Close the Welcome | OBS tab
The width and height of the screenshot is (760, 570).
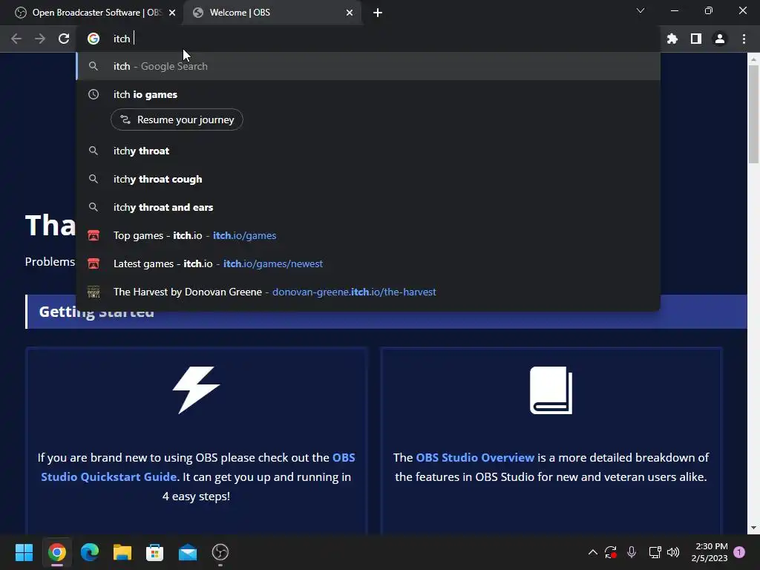[350, 13]
